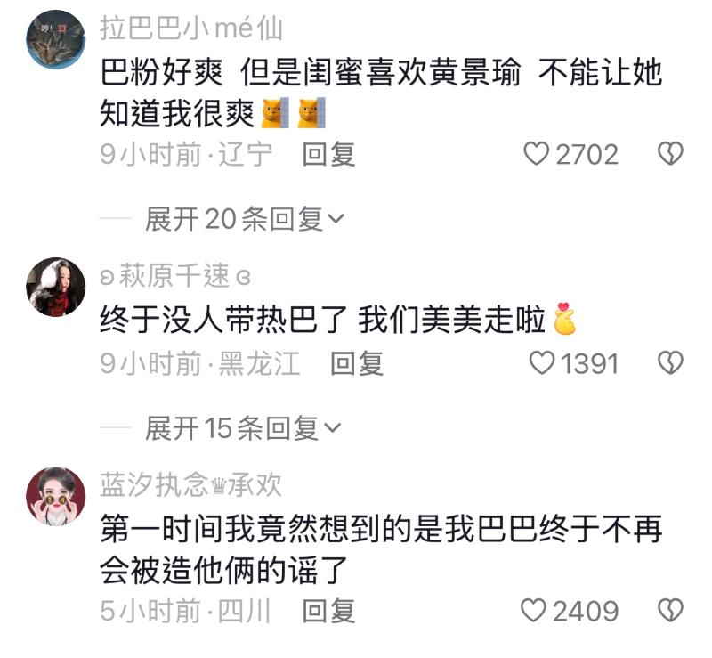Expand the 15 replies thread

point(243,428)
